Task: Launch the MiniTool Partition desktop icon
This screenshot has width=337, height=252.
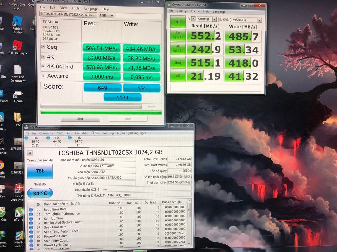Action: 19,239
